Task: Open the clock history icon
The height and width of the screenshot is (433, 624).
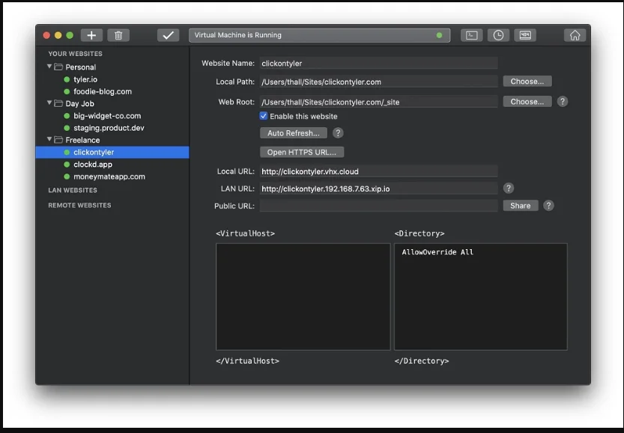Action: click(x=498, y=35)
